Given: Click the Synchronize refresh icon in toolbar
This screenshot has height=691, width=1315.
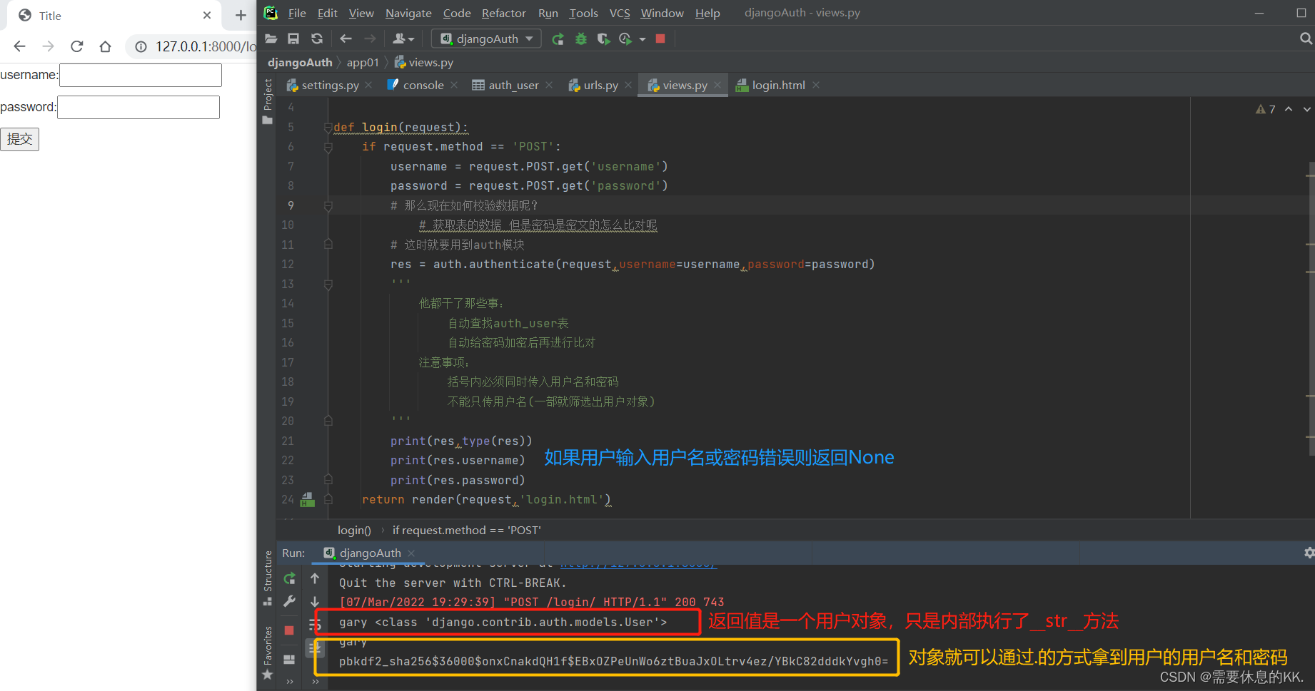Looking at the screenshot, I should click(317, 39).
